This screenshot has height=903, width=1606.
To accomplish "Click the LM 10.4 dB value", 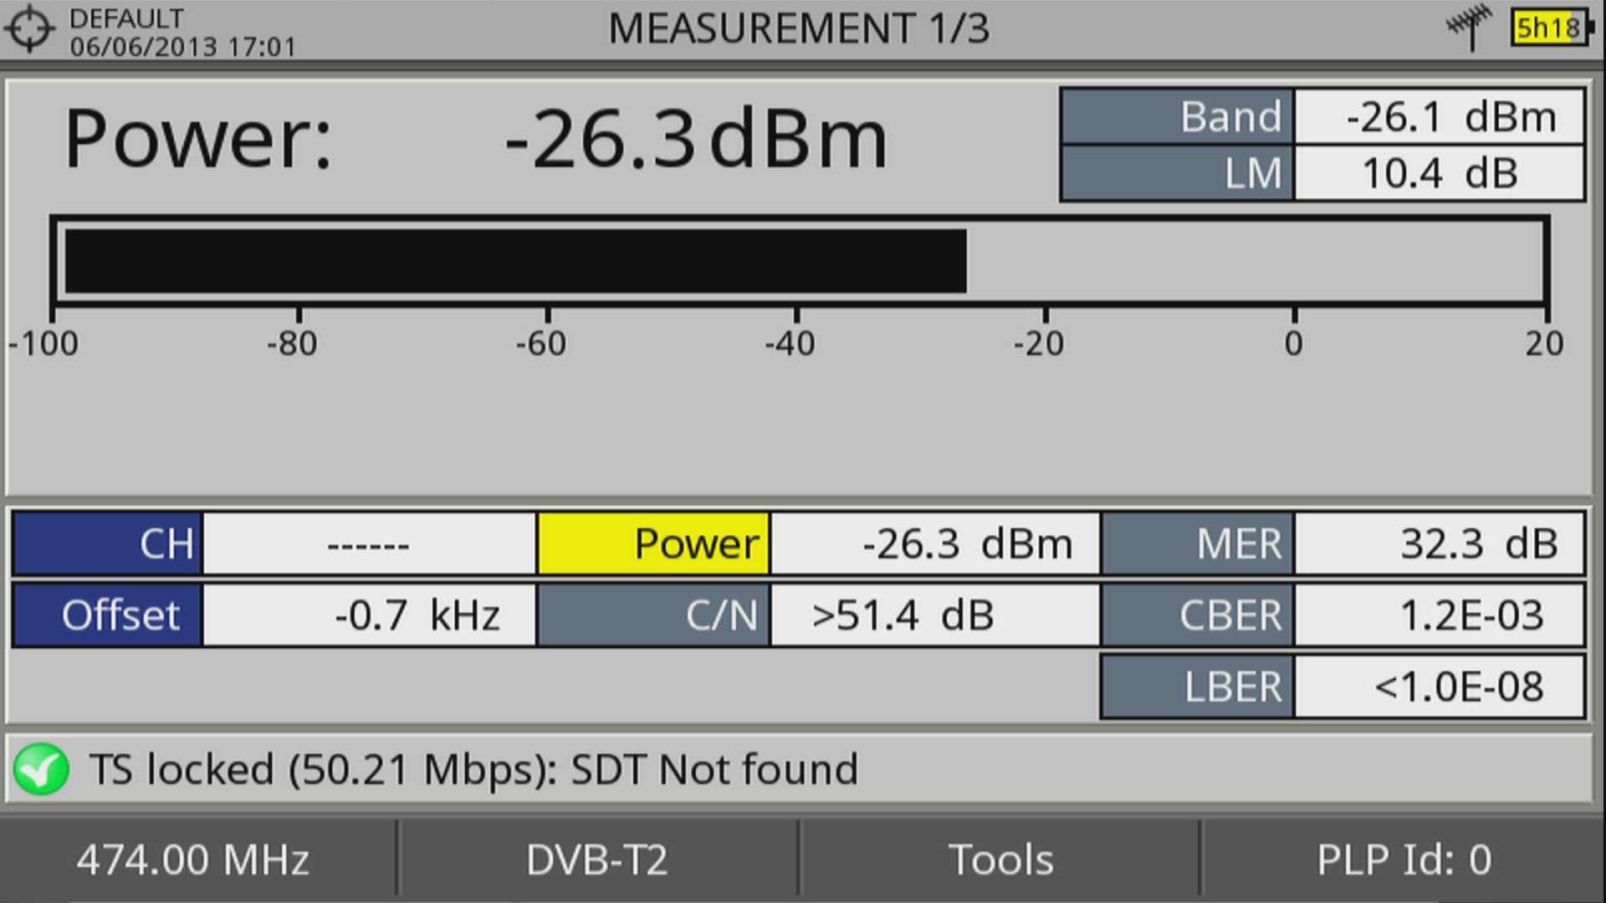I will [1439, 174].
